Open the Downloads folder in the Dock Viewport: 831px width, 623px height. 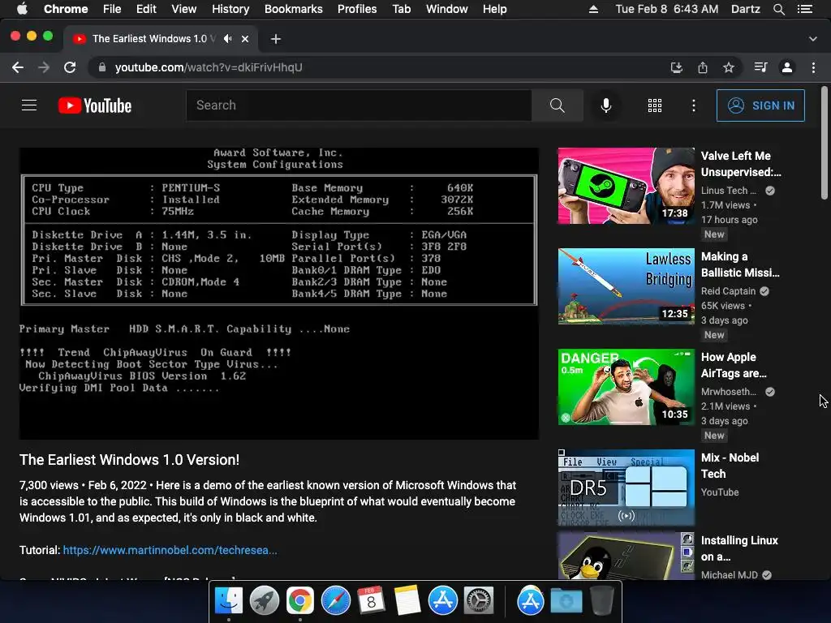pos(566,601)
